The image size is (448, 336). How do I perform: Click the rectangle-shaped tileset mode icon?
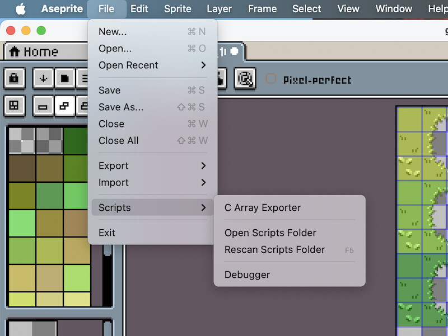pos(43,105)
